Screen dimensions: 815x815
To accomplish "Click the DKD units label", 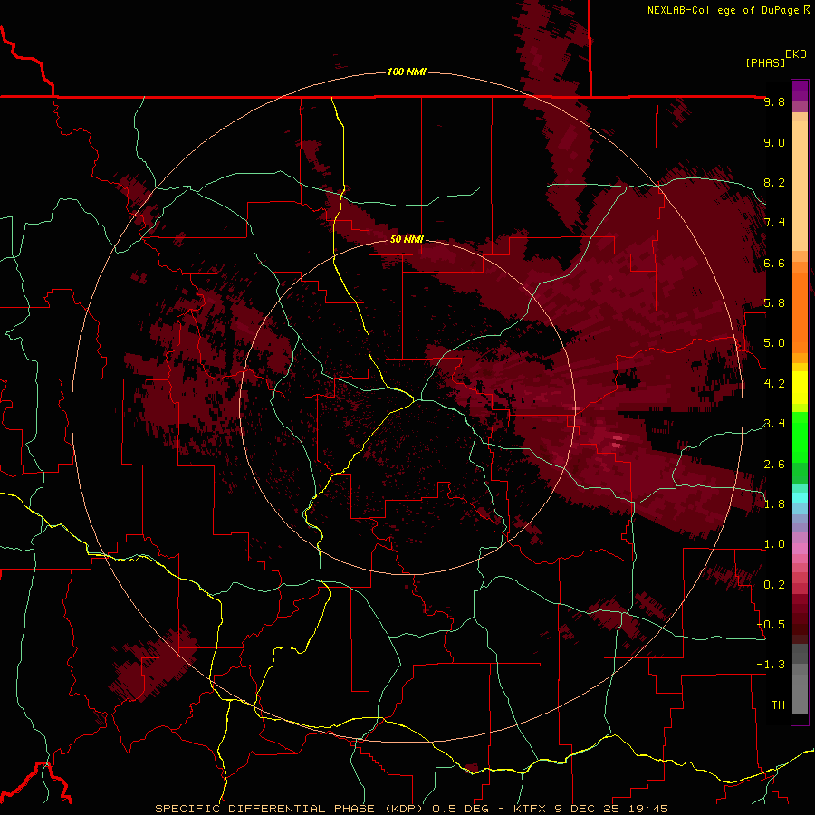I will pyautogui.click(x=795, y=54).
